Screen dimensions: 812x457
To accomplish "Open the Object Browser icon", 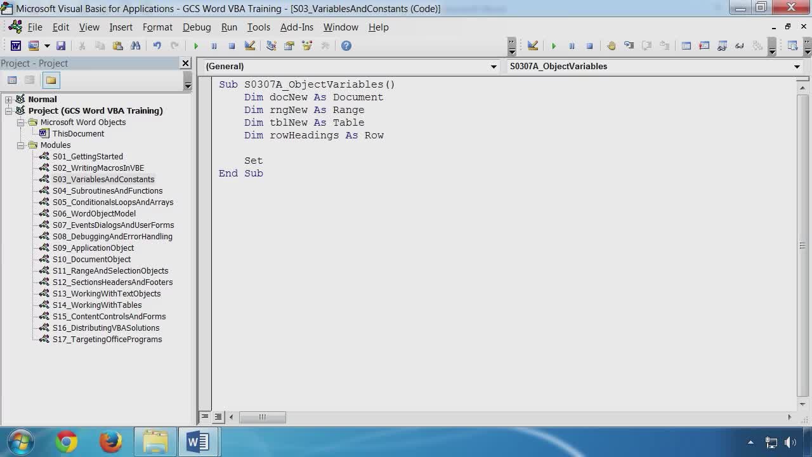I will coord(307,46).
